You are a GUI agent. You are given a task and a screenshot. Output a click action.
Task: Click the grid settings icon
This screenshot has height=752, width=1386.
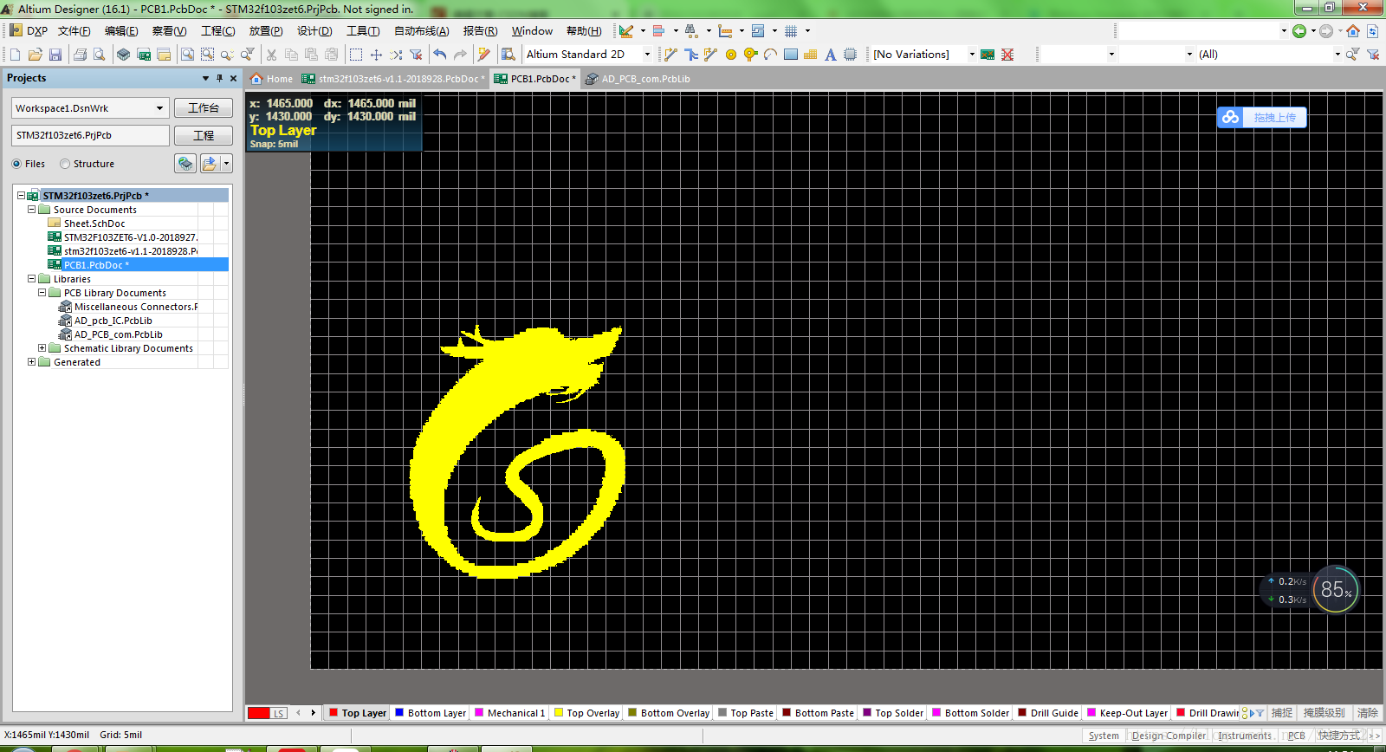791,31
